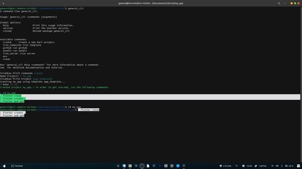
Task: Click the 'general_cli' command on first prompt
Action: (75, 8)
